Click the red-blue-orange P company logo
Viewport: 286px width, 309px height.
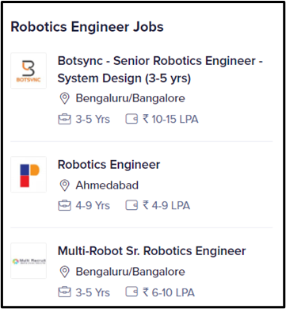[x=29, y=174]
